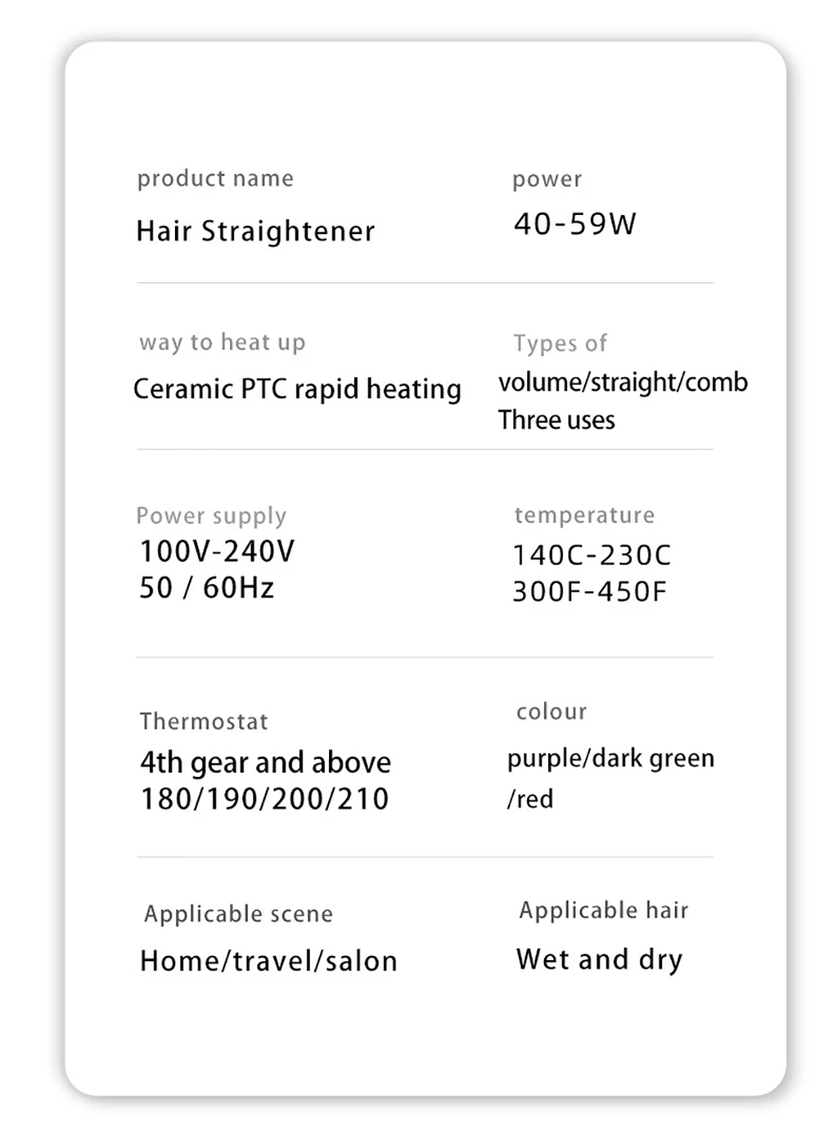Click the 'power' label
Screen dimensions: 833x1131
(x=547, y=180)
